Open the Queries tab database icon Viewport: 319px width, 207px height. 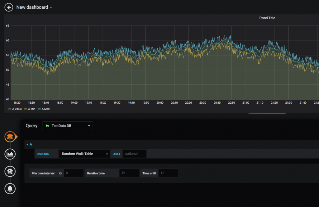[x=10, y=137]
